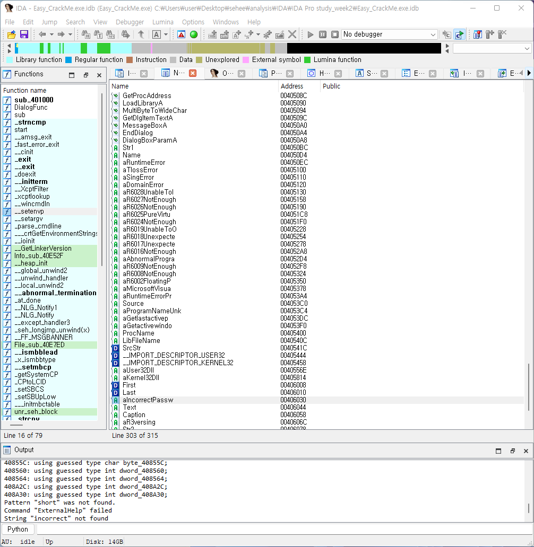The height and width of the screenshot is (547, 534).
Task: Click the red warning triangle icon
Action: coord(182,34)
